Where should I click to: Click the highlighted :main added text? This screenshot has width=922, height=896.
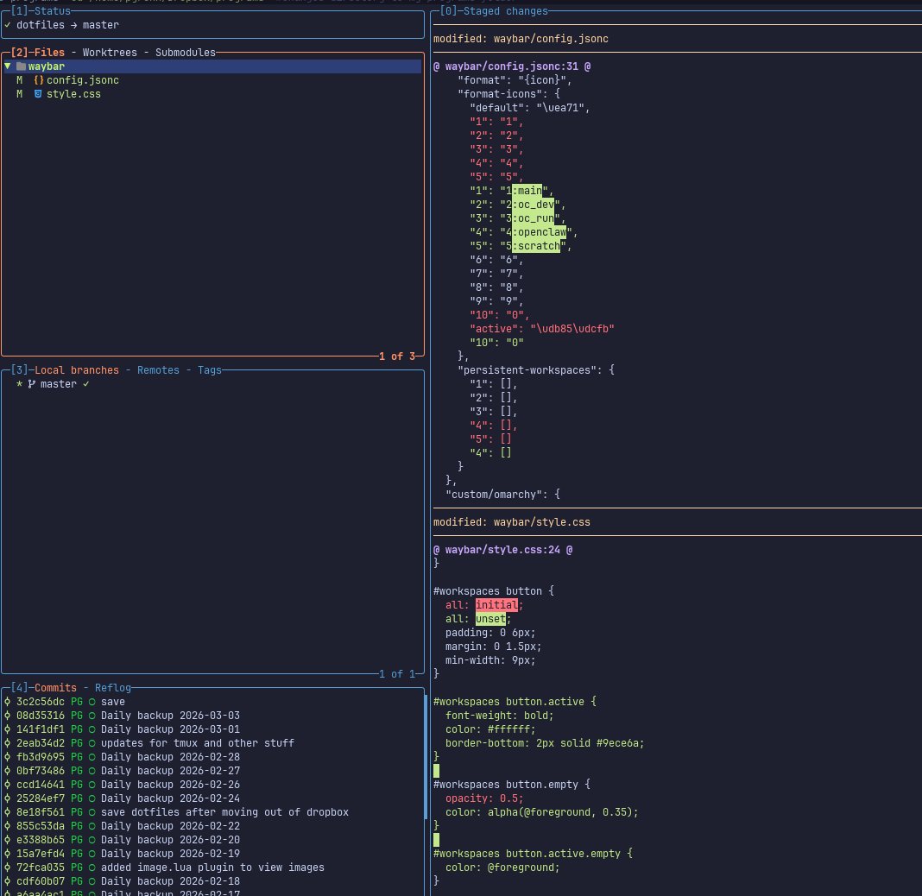tap(527, 191)
